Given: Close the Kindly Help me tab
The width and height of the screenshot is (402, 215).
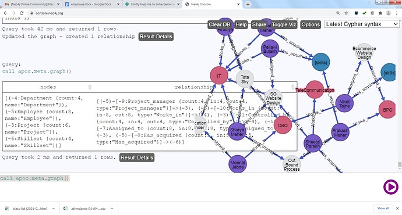Looking at the screenshot, I should (x=178, y=4).
